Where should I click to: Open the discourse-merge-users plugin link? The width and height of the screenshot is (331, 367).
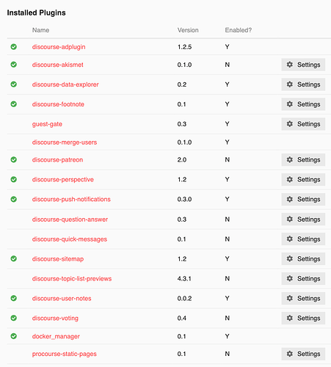65,142
